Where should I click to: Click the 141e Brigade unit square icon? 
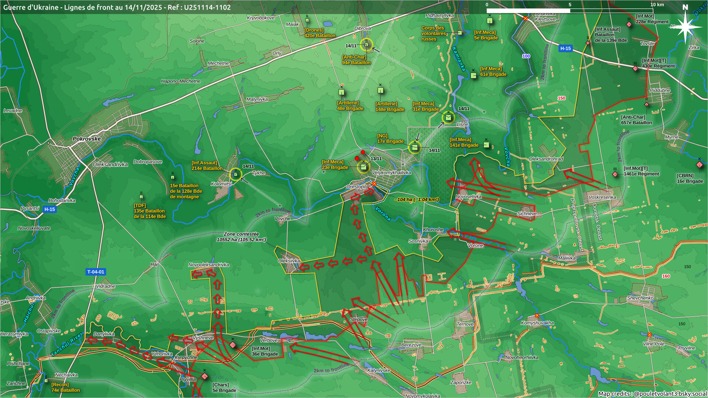pyautogui.click(x=486, y=145)
